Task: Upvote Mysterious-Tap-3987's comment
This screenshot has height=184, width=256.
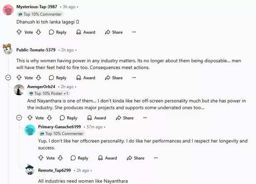Action: coord(19,32)
